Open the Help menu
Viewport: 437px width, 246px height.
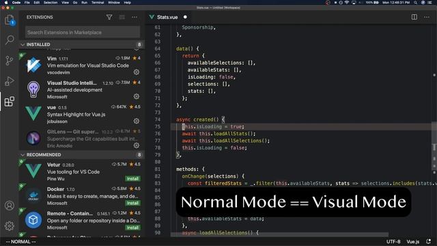[x=128, y=3]
